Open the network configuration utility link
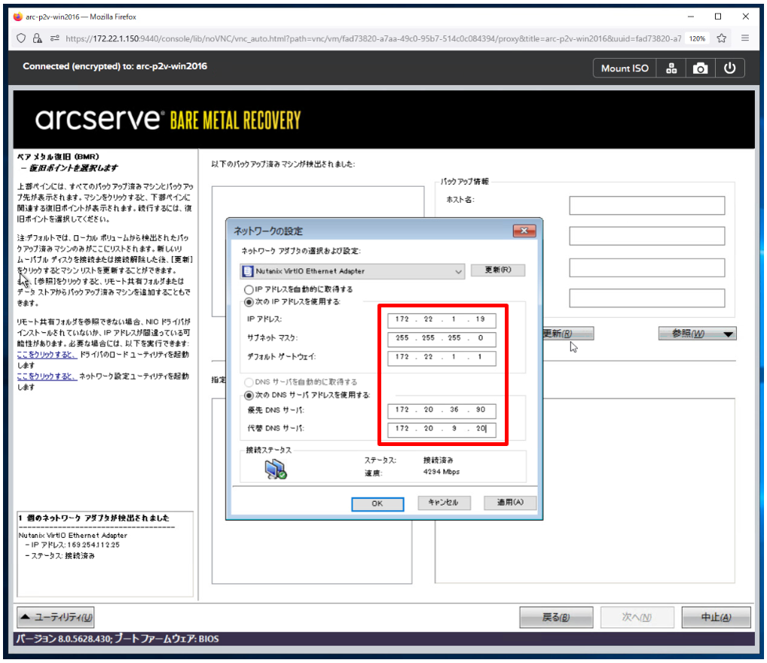The width and height of the screenshot is (767, 663). pos(47,376)
